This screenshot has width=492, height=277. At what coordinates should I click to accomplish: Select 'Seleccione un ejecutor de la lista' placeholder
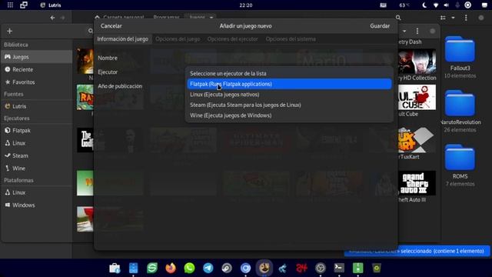coord(289,74)
